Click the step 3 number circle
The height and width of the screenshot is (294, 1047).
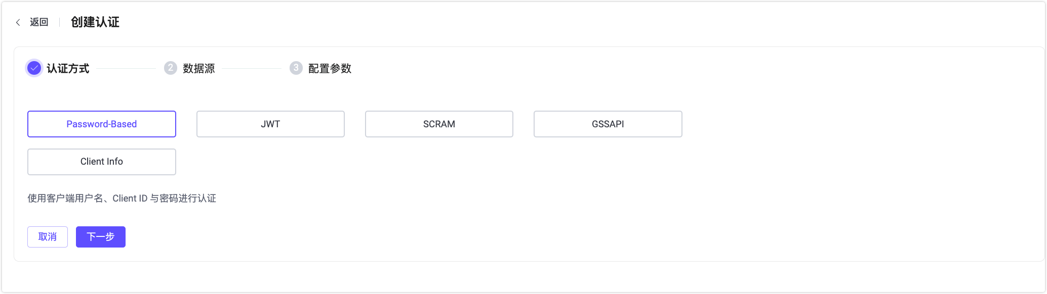[x=296, y=68]
